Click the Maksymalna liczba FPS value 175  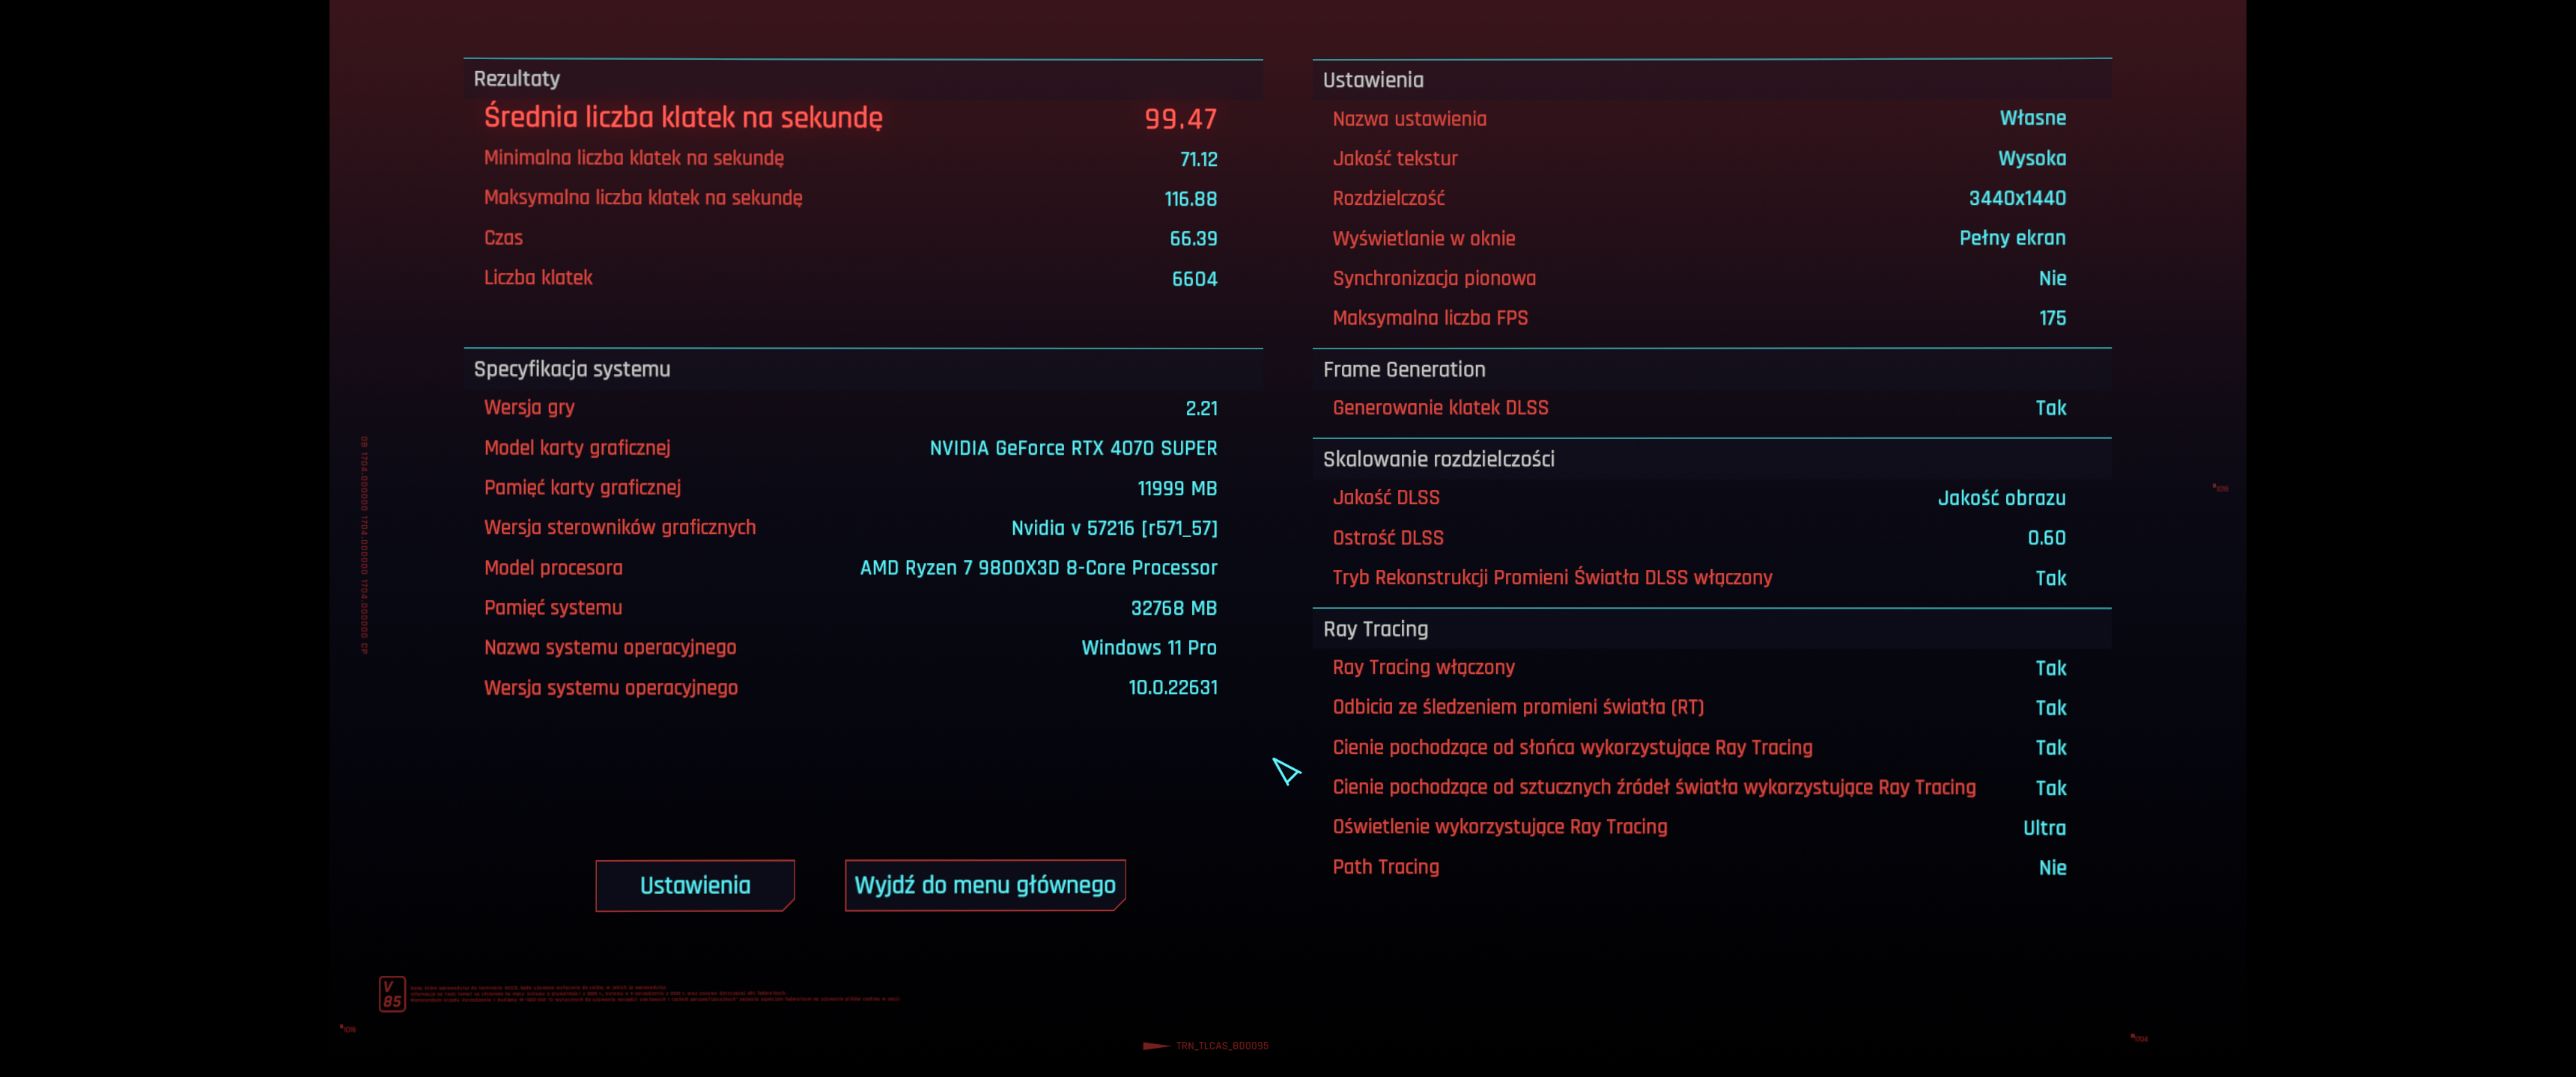tap(2052, 318)
